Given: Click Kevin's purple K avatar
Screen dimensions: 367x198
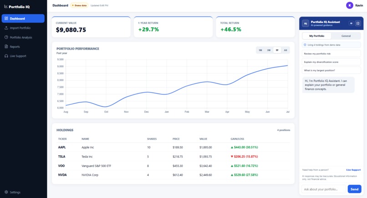Looking at the screenshot, I should tap(350, 5).
